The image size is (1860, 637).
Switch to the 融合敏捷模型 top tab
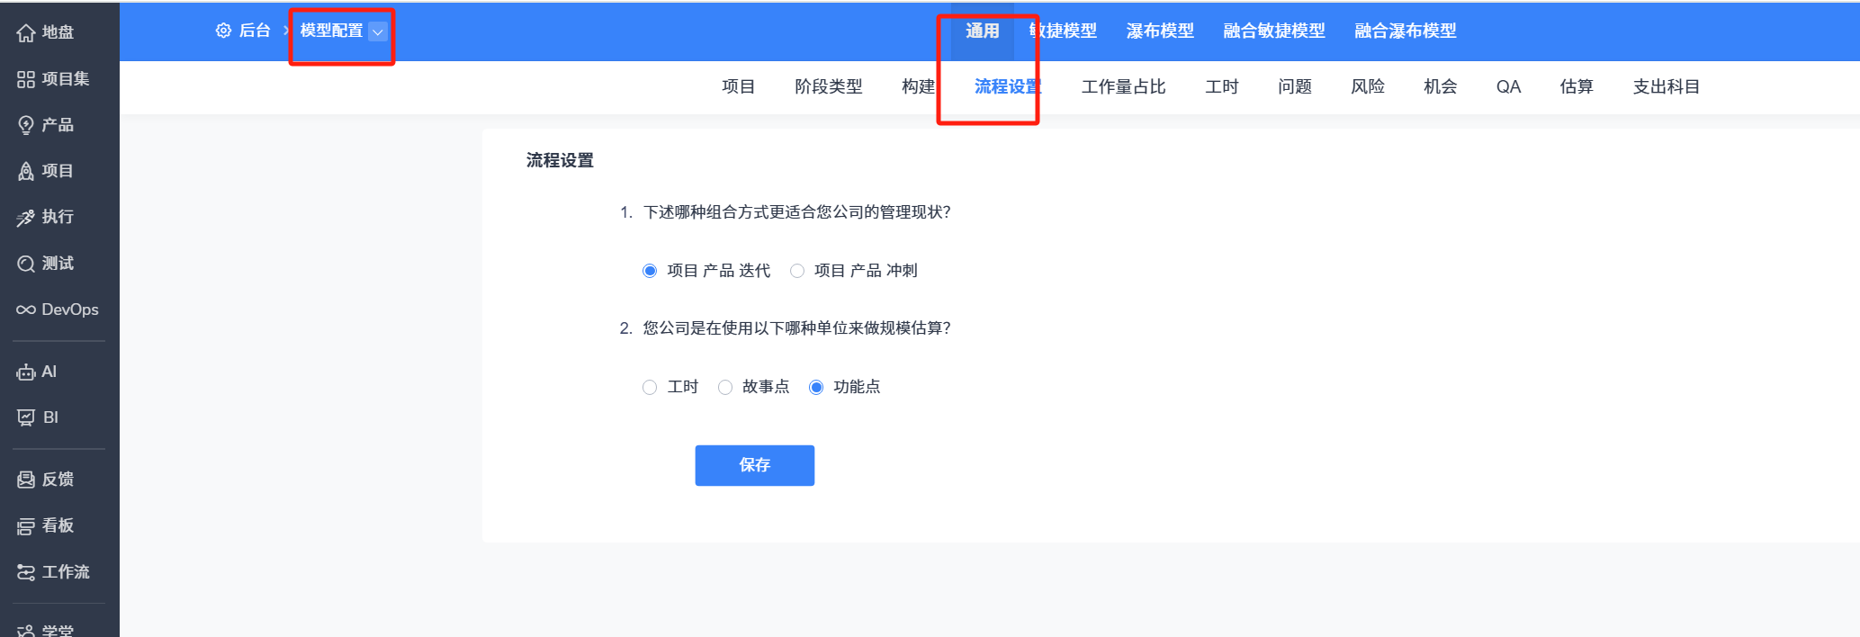point(1274,31)
